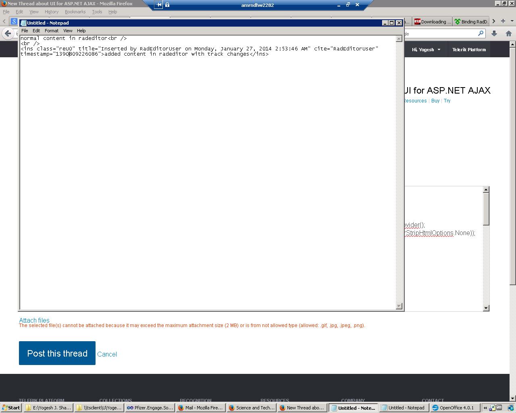Click browser page scrollbar down arrow
Image resolution: width=516 pixels, height=413 pixels.
point(513,398)
